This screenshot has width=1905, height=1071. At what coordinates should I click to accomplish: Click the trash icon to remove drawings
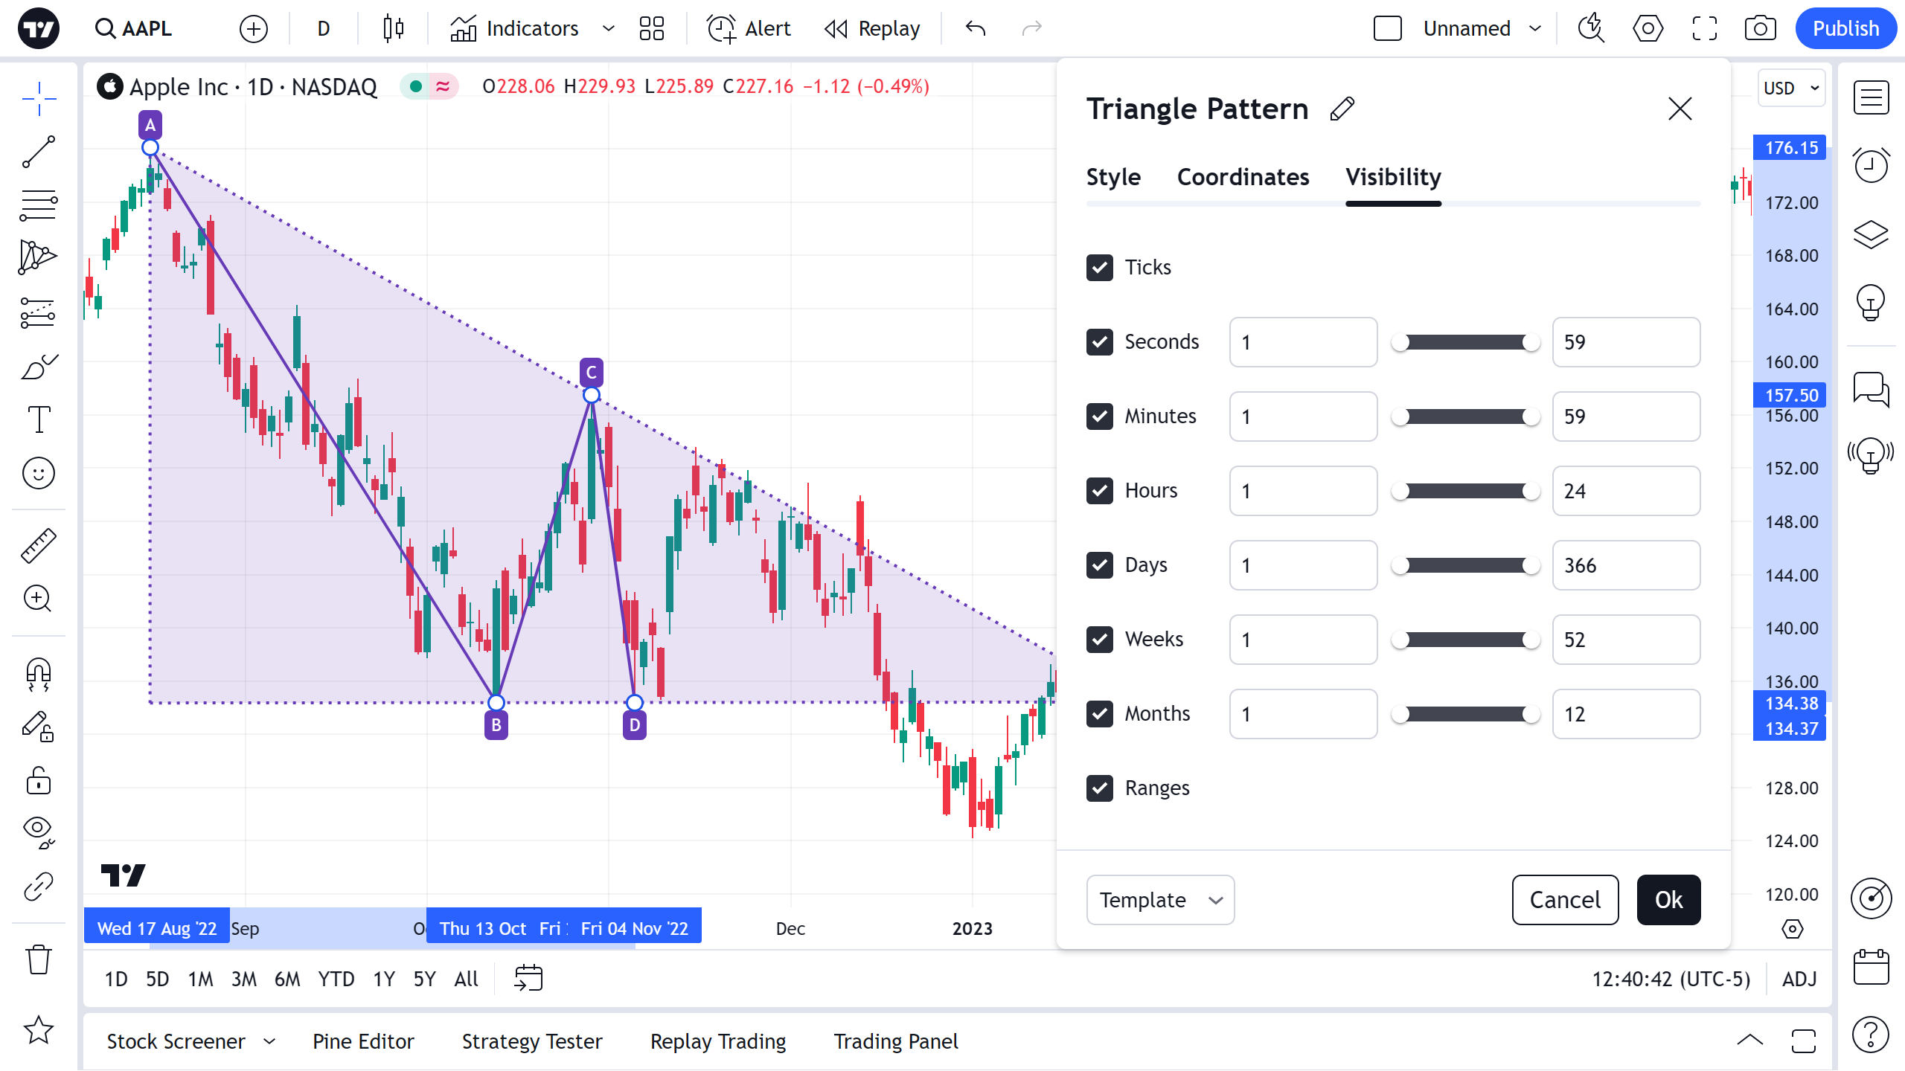pos(38,959)
